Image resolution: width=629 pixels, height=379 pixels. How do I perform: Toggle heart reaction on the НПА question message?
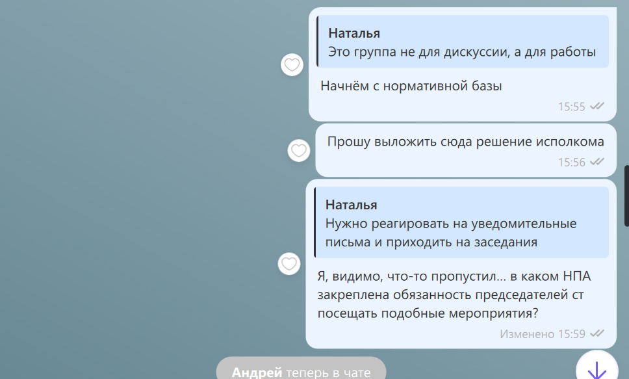coord(289,263)
